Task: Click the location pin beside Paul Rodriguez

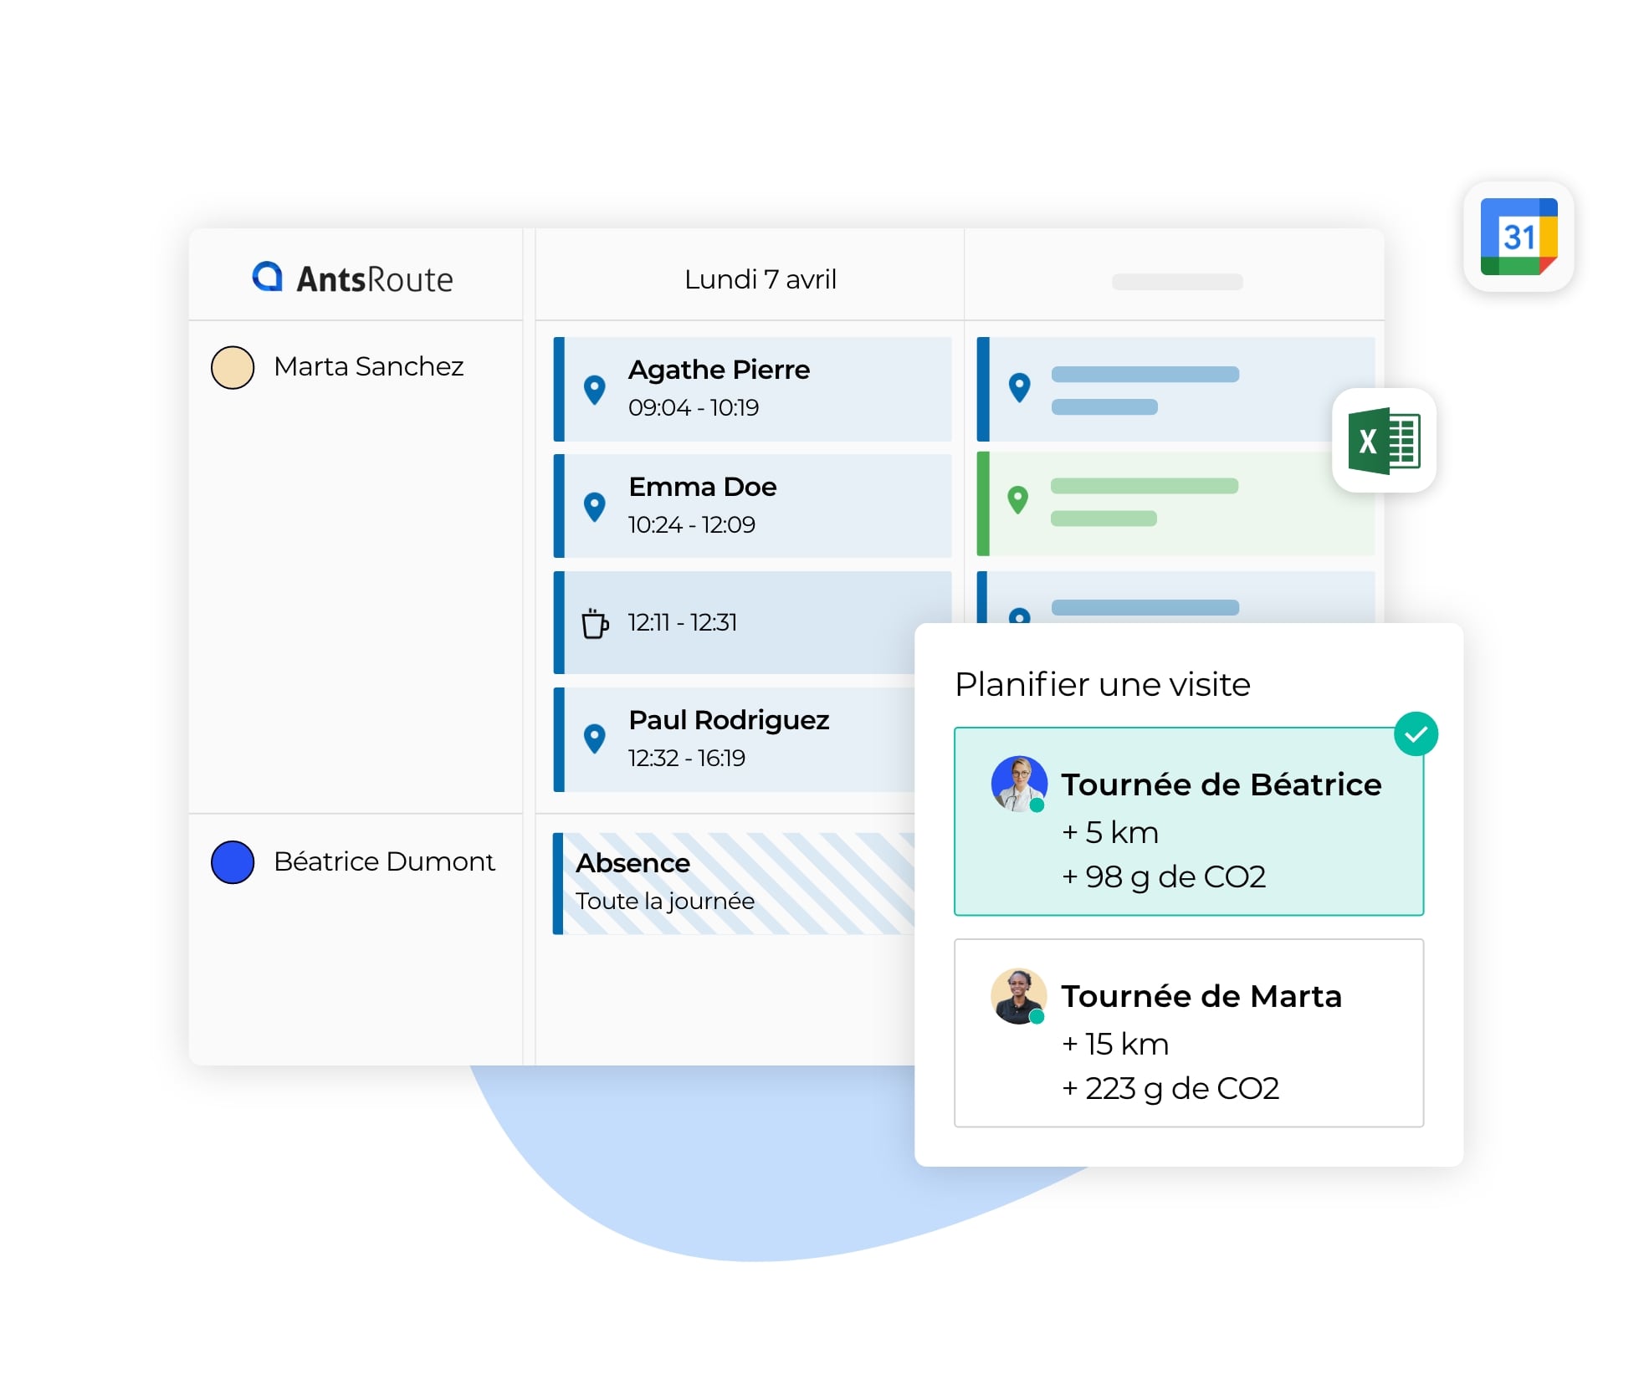Action: click(594, 738)
